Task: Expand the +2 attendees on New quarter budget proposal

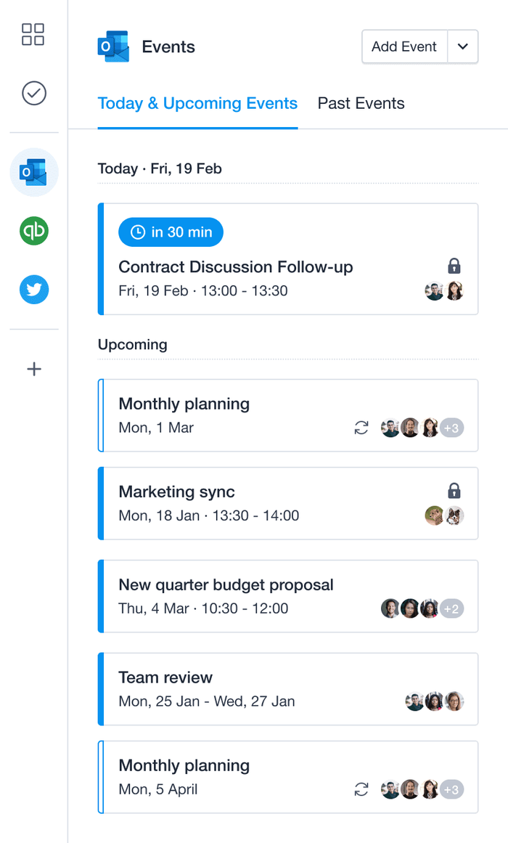Action: click(451, 608)
